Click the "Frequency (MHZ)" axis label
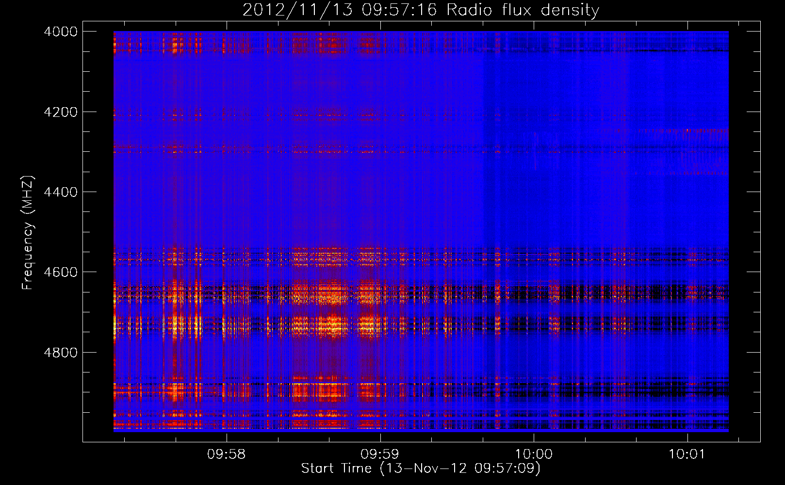This screenshot has height=485, width=785. tap(28, 233)
